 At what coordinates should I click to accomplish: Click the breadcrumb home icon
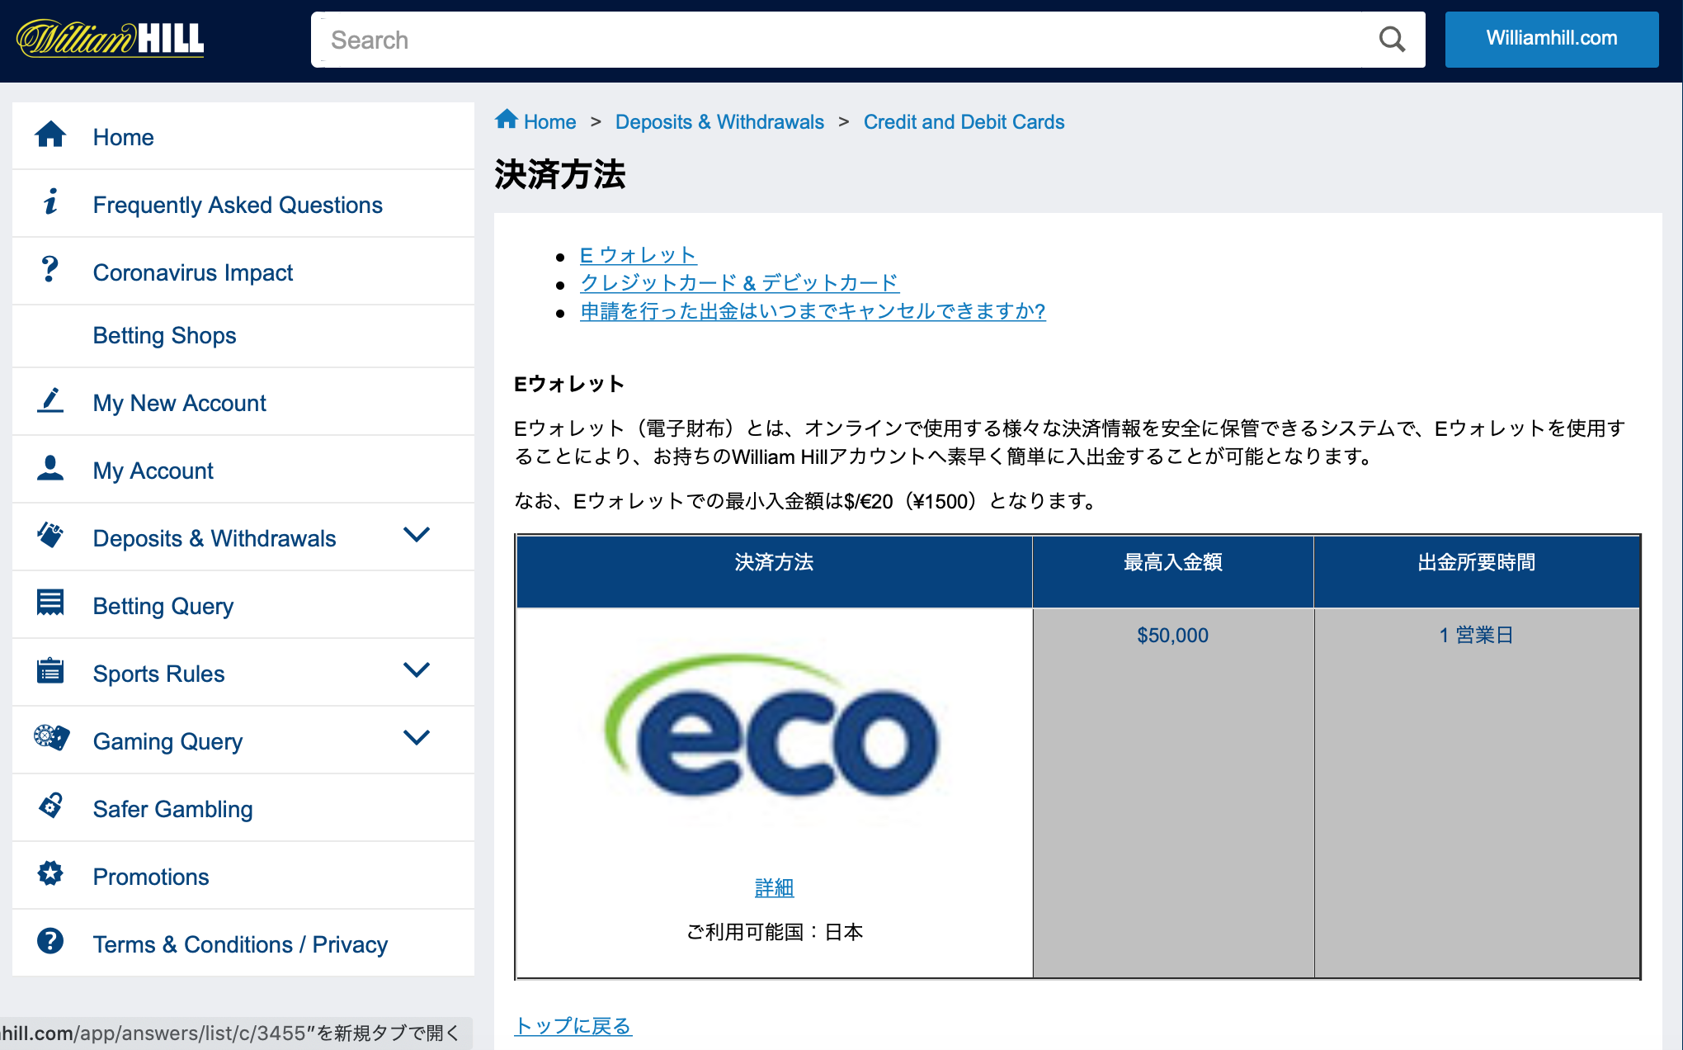pos(506,120)
